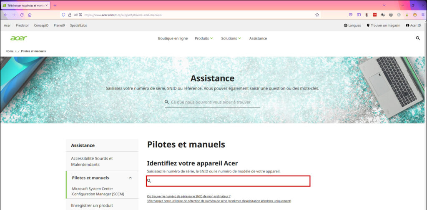
Task: Expand the Produits dropdown menu
Action: click(x=203, y=38)
